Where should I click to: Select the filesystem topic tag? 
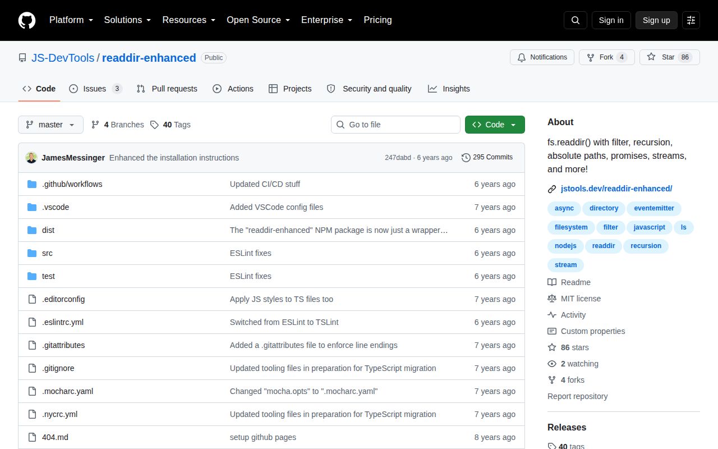coord(571,227)
